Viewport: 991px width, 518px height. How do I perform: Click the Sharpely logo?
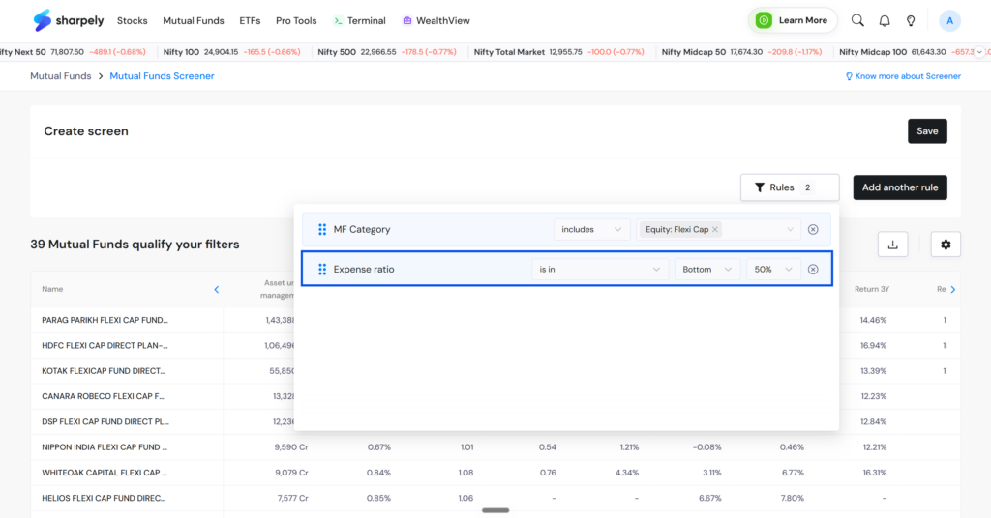[x=69, y=21]
